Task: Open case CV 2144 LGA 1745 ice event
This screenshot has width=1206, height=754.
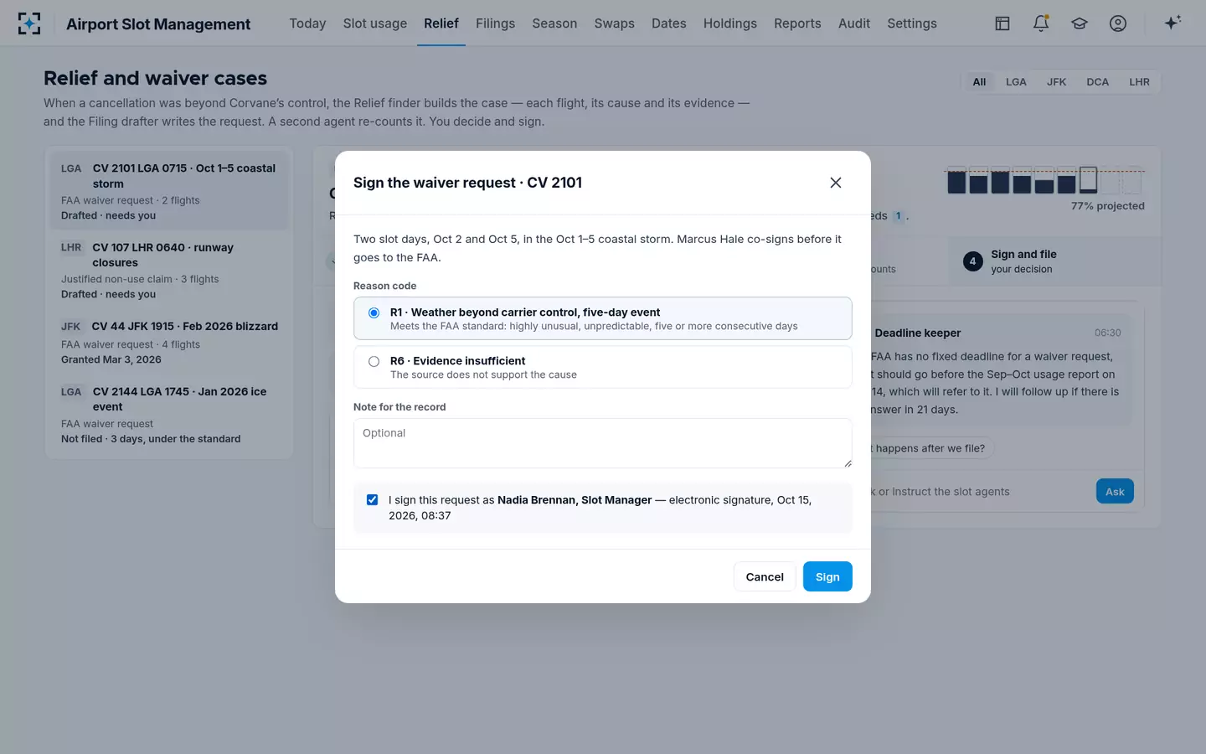Action: pos(169,415)
